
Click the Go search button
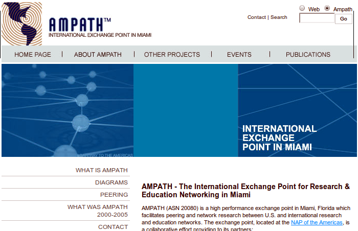[x=344, y=19]
